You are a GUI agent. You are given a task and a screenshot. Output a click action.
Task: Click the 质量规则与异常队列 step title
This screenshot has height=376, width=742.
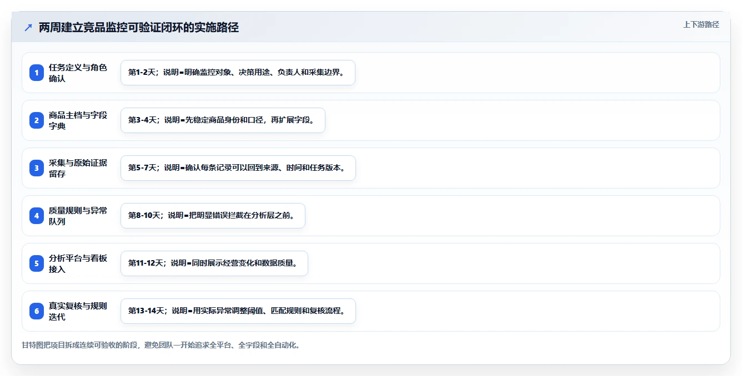(78, 216)
